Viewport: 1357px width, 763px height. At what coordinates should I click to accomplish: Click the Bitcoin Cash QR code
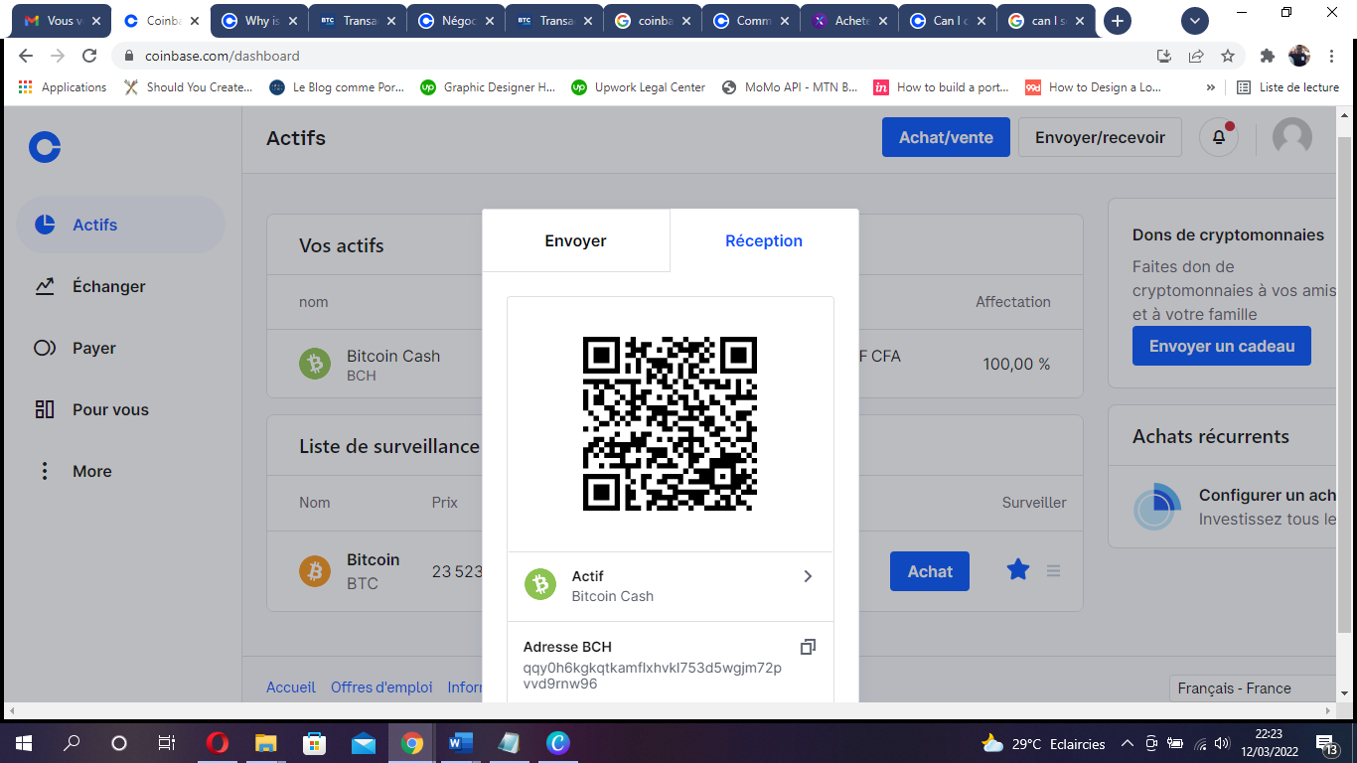(x=671, y=424)
